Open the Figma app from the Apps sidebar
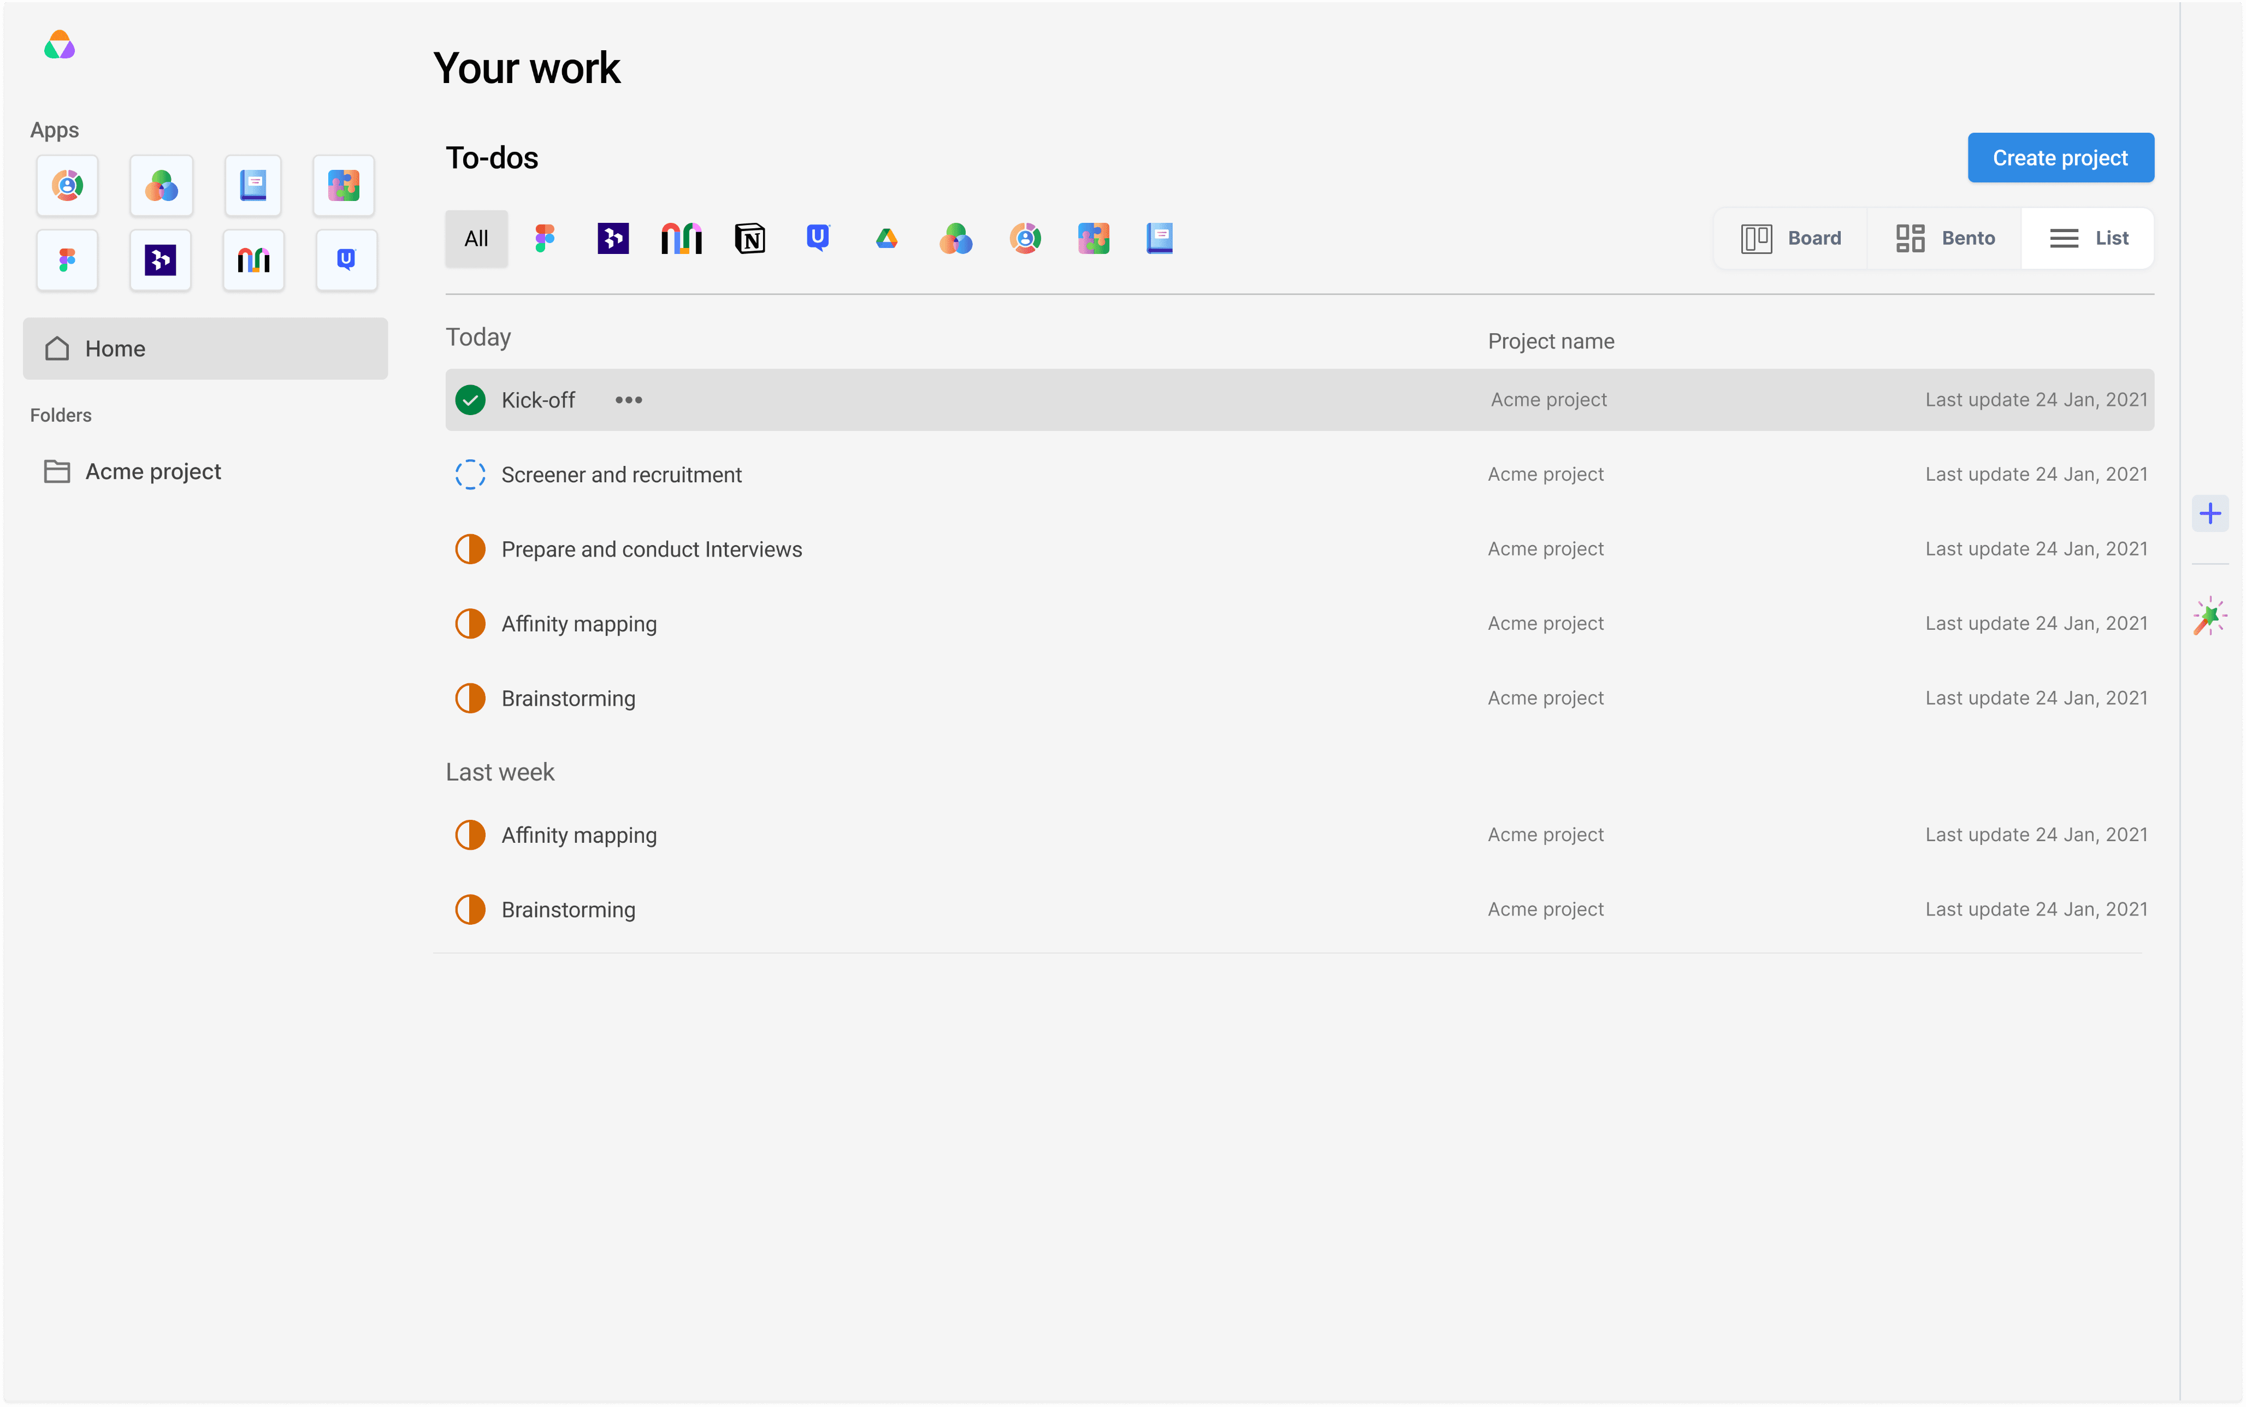The image size is (2246, 1407). [x=67, y=259]
